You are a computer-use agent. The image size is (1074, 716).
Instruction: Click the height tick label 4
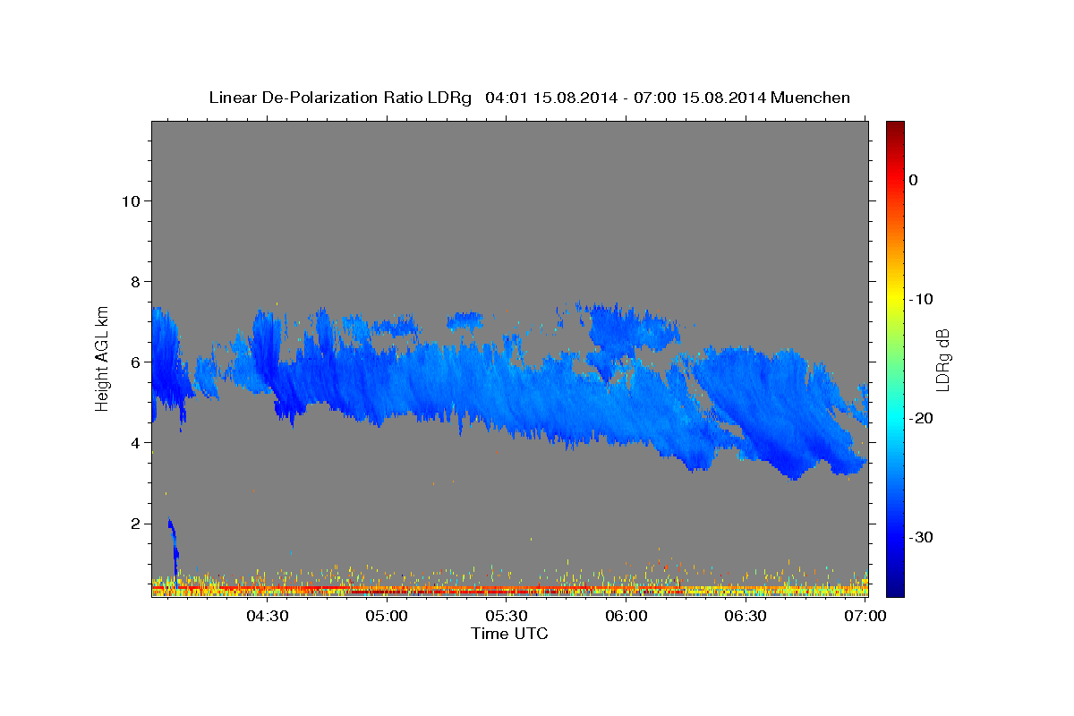click(134, 442)
